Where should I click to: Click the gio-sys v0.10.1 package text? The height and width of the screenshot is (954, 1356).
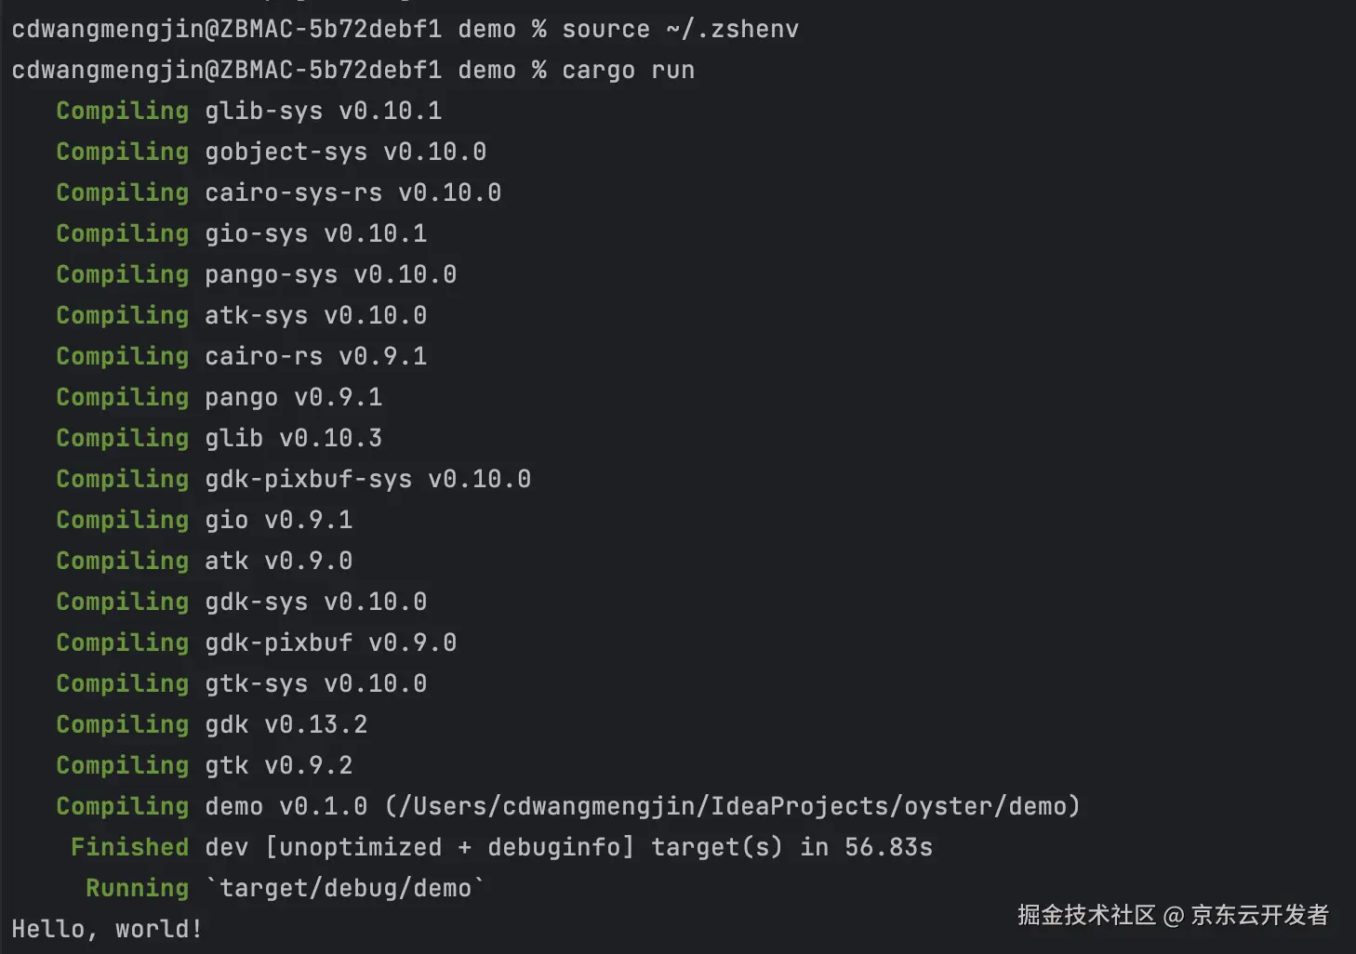(315, 233)
